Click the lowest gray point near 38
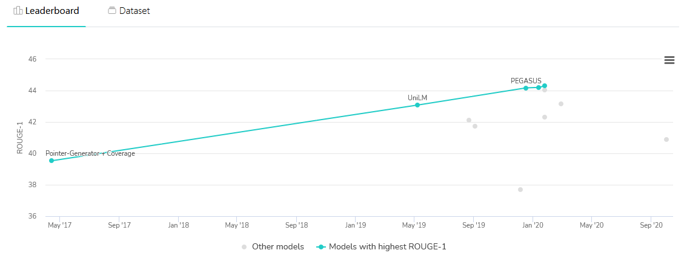The image size is (684, 253). pyautogui.click(x=520, y=189)
